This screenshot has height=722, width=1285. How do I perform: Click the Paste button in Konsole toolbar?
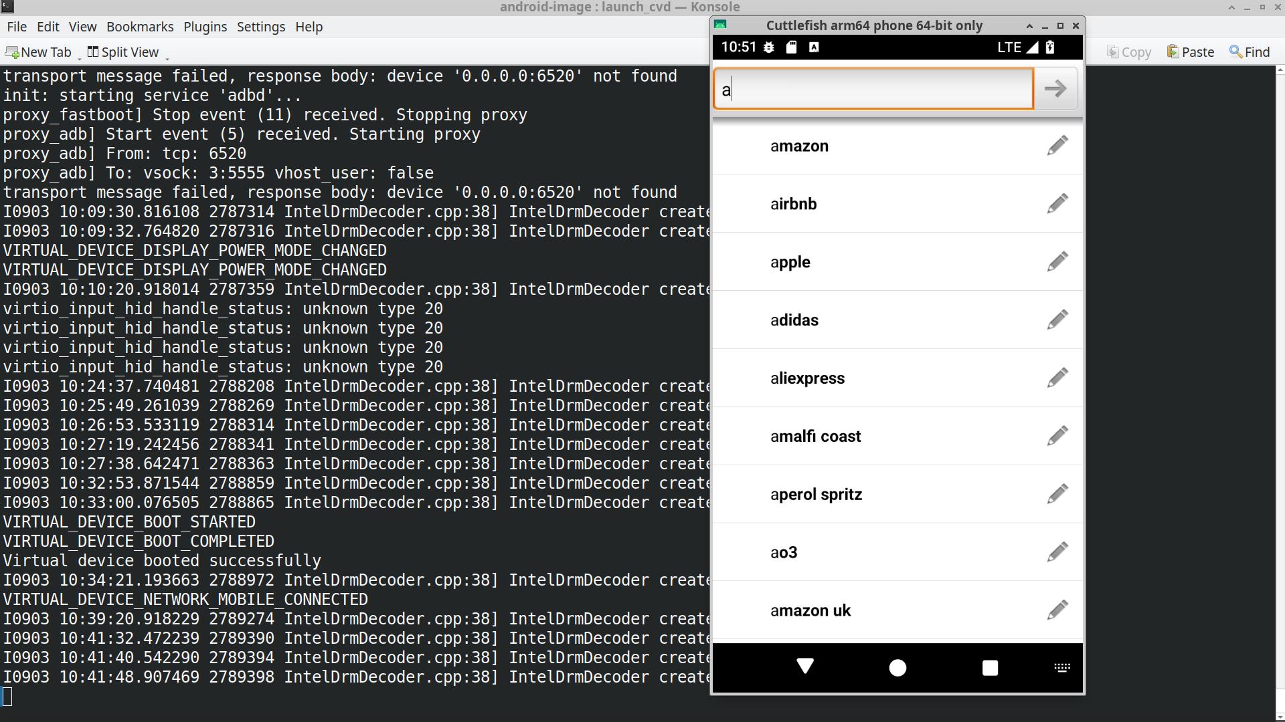[x=1191, y=52]
